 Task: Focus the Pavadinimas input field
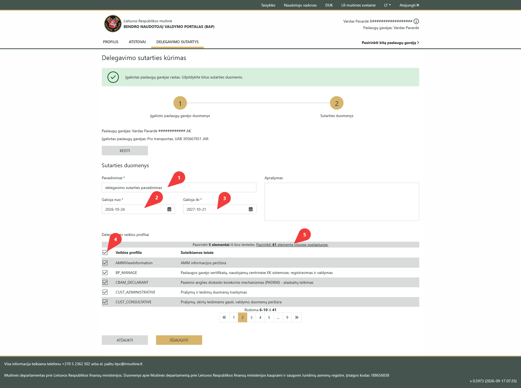[x=179, y=188]
